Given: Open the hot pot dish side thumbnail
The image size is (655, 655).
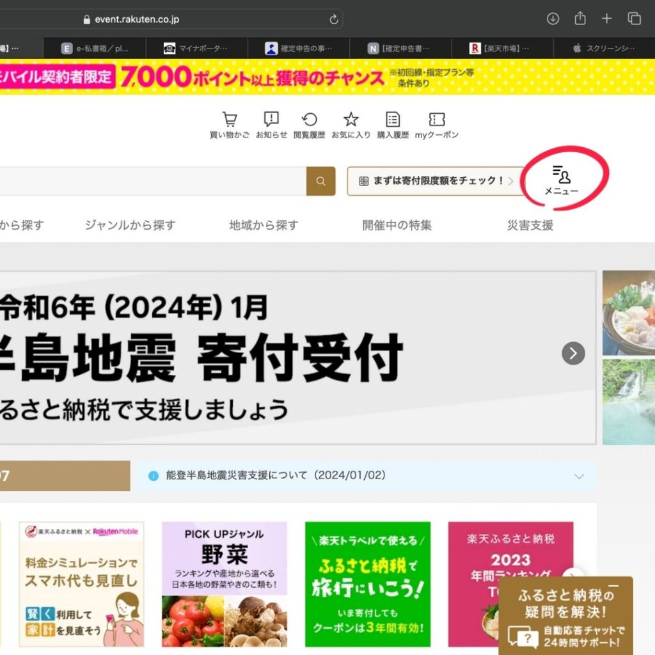Looking at the screenshot, I should [x=629, y=313].
